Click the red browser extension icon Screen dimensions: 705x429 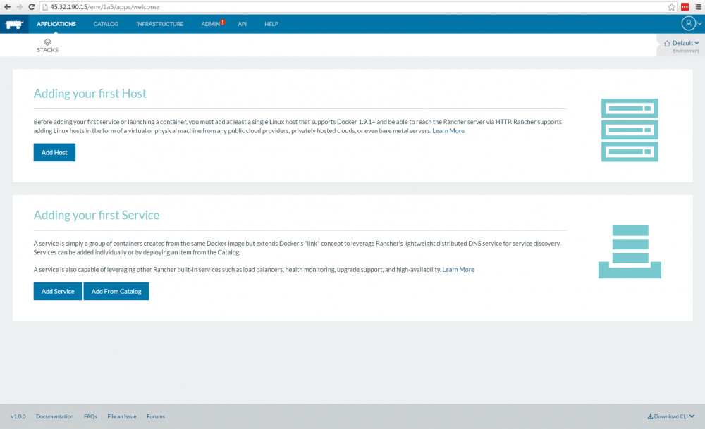pos(685,7)
